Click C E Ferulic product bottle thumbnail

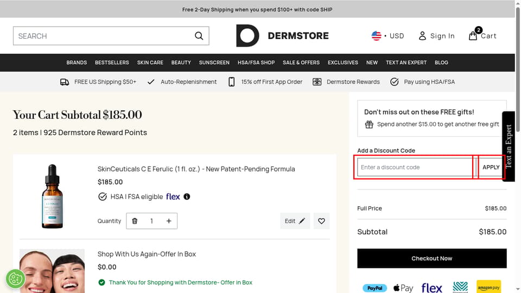[52, 196]
